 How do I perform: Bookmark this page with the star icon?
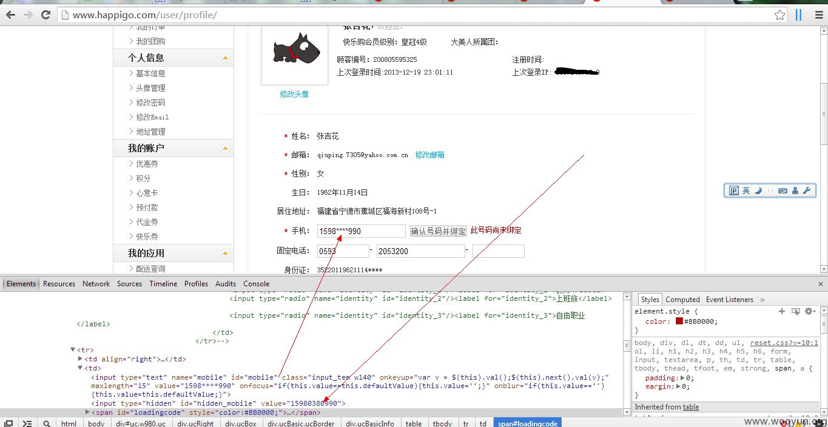point(780,15)
